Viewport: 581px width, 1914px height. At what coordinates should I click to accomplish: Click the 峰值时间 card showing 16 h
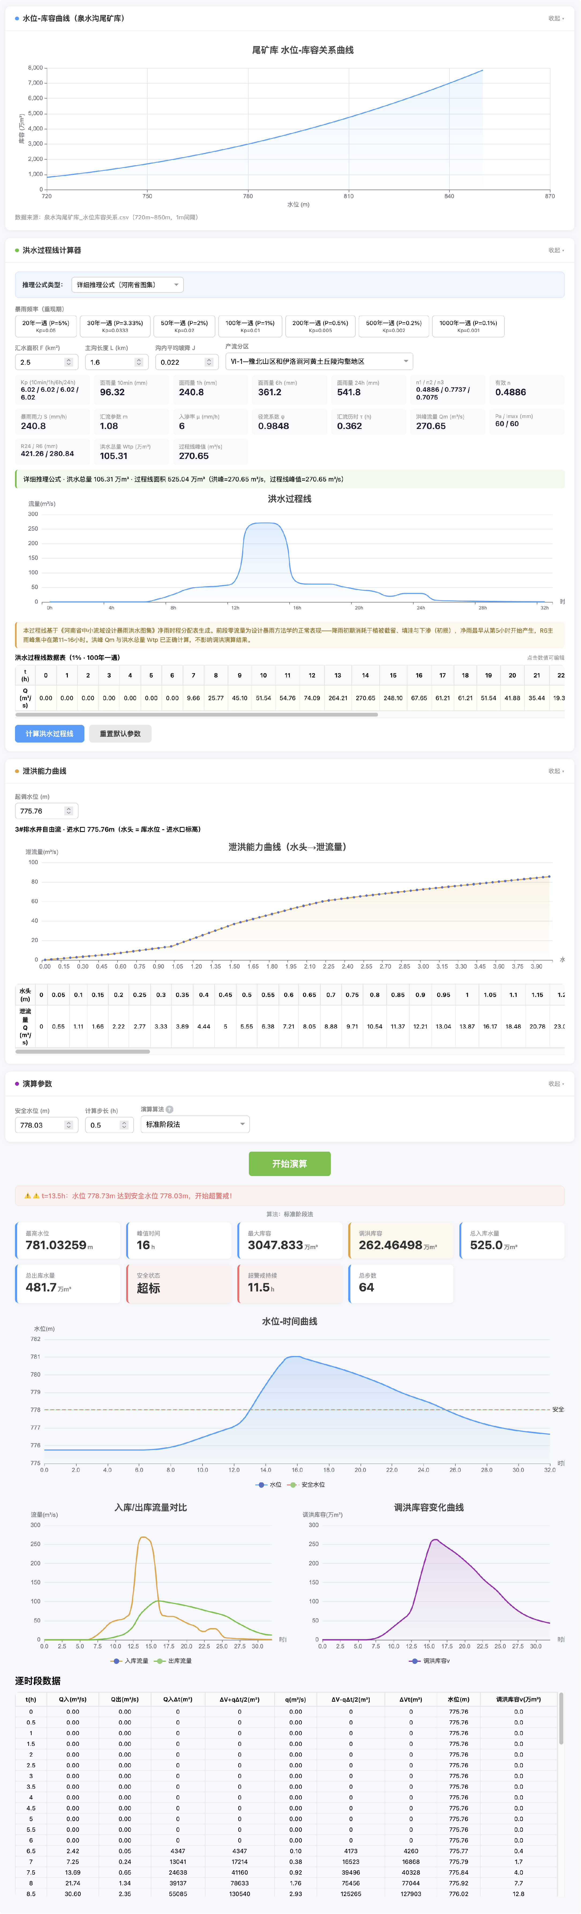click(x=179, y=1241)
